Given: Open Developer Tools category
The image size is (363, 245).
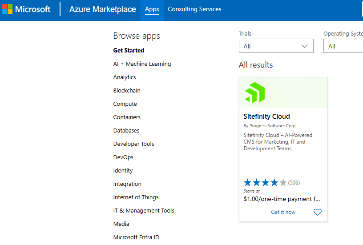Looking at the screenshot, I should coord(133,144).
